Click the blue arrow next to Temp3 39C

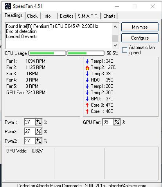pos(87,74)
